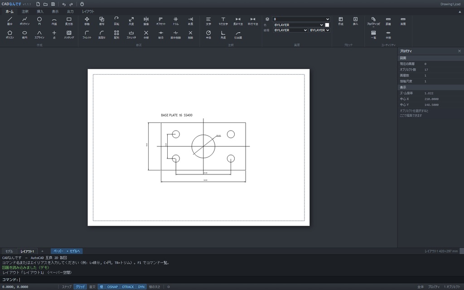Viewport: 464px width, 290px height.
Task: Activate the Stretch (ストレッチ) tool
Action: 131,34
